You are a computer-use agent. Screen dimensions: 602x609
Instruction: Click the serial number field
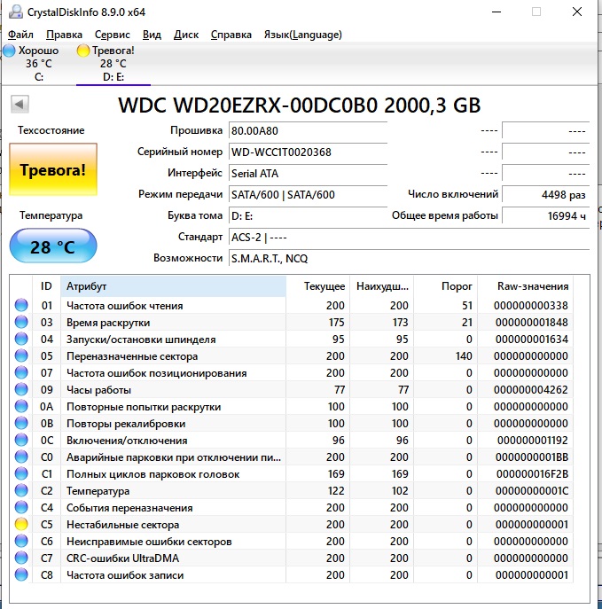[x=307, y=152]
